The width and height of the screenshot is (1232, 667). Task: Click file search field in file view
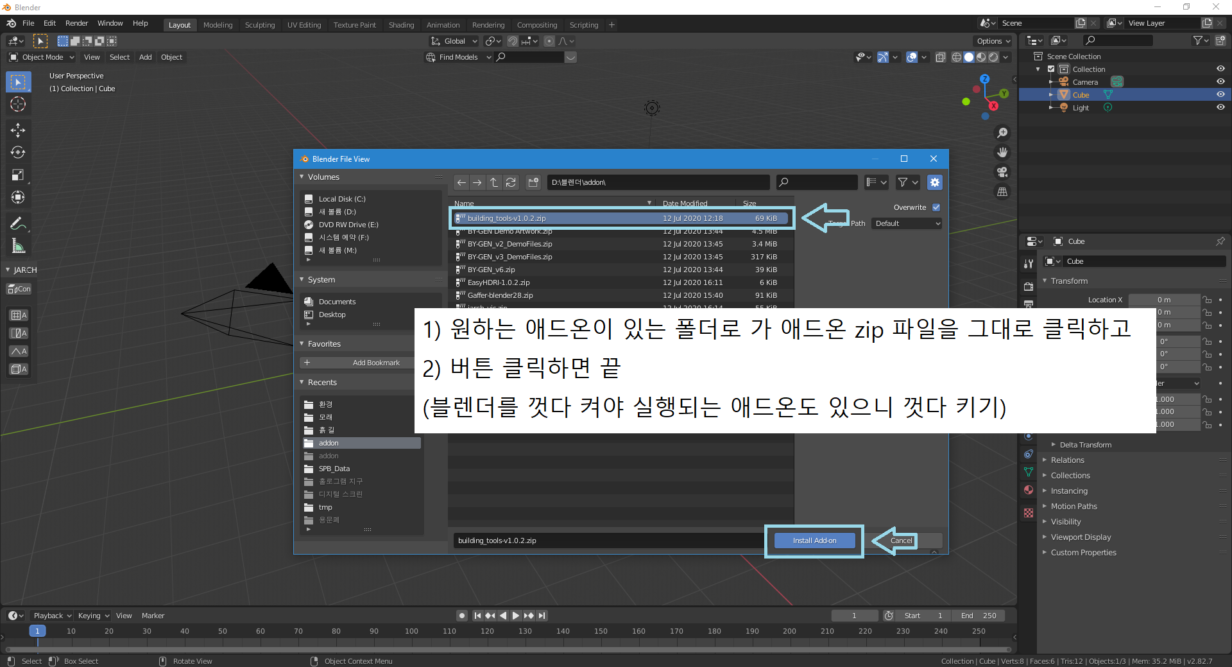[x=817, y=182]
